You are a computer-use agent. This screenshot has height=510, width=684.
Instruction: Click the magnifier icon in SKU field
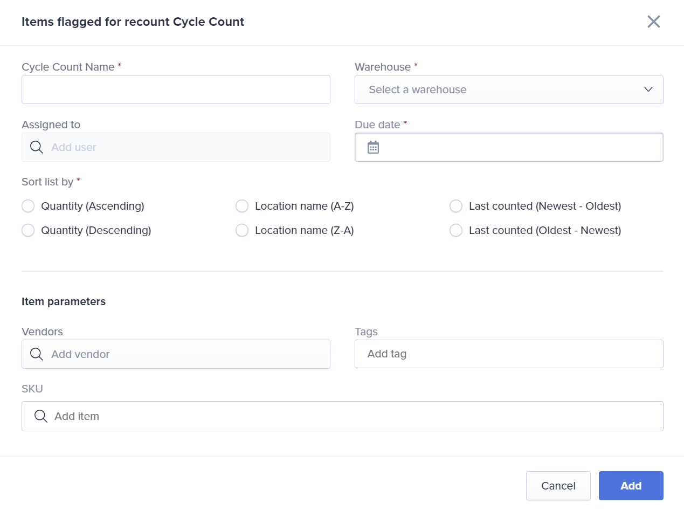click(40, 416)
